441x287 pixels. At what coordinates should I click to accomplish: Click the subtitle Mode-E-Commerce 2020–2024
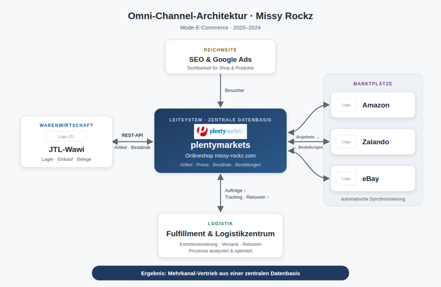click(x=220, y=28)
